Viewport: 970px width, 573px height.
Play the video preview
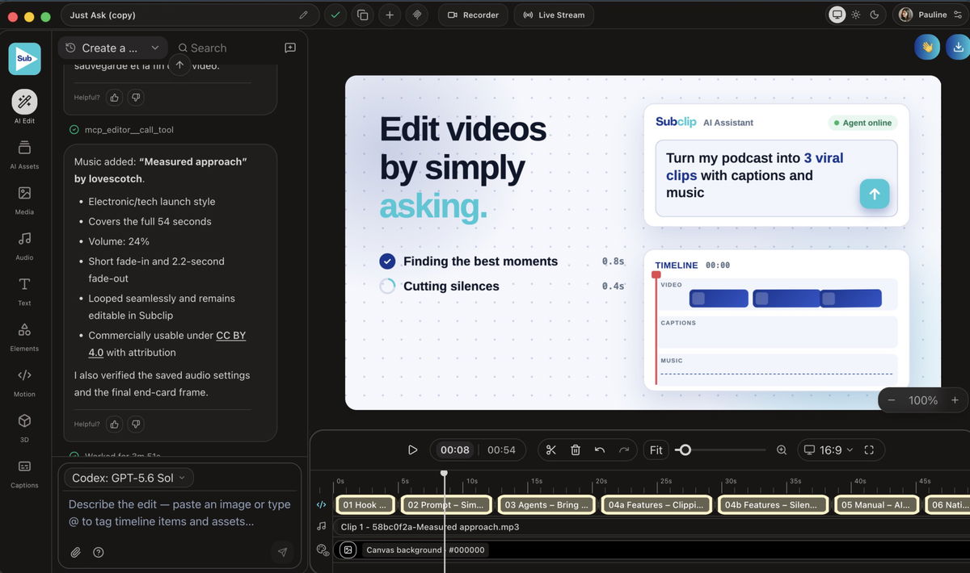[412, 450]
